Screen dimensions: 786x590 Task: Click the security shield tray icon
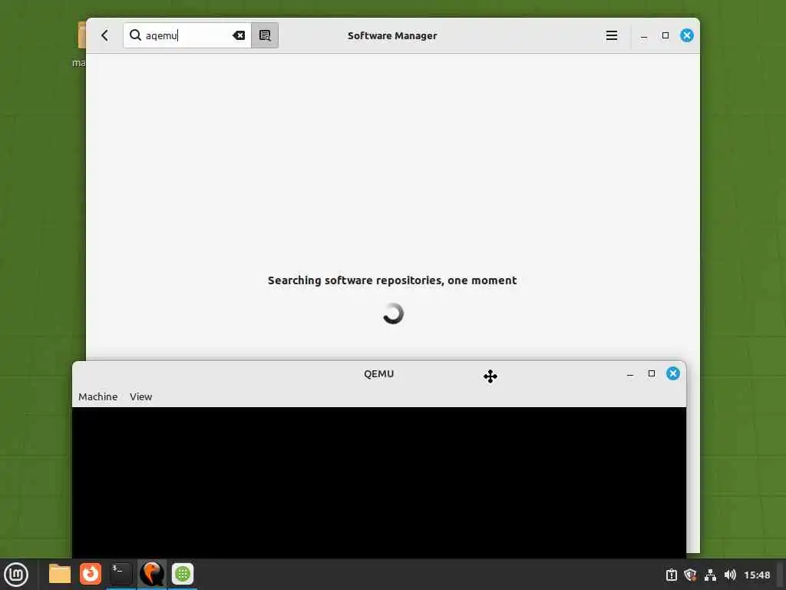[690, 575]
